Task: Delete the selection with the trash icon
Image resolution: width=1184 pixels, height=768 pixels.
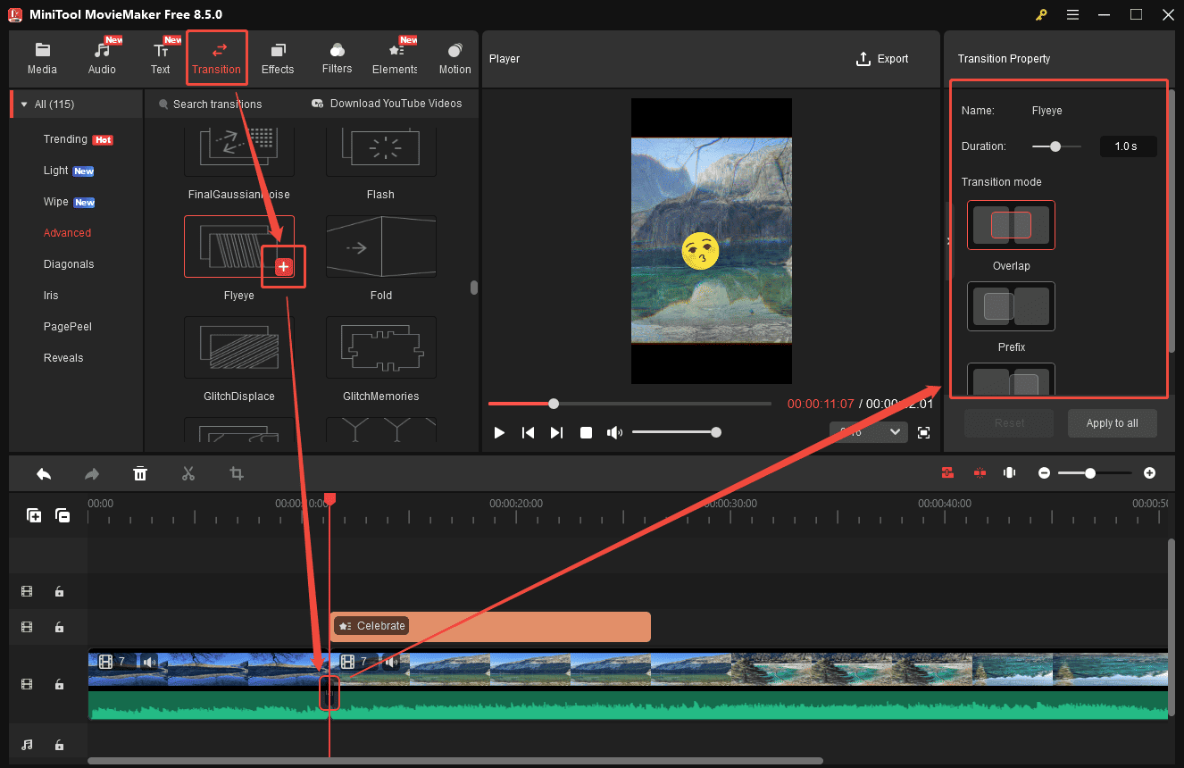Action: click(x=140, y=473)
